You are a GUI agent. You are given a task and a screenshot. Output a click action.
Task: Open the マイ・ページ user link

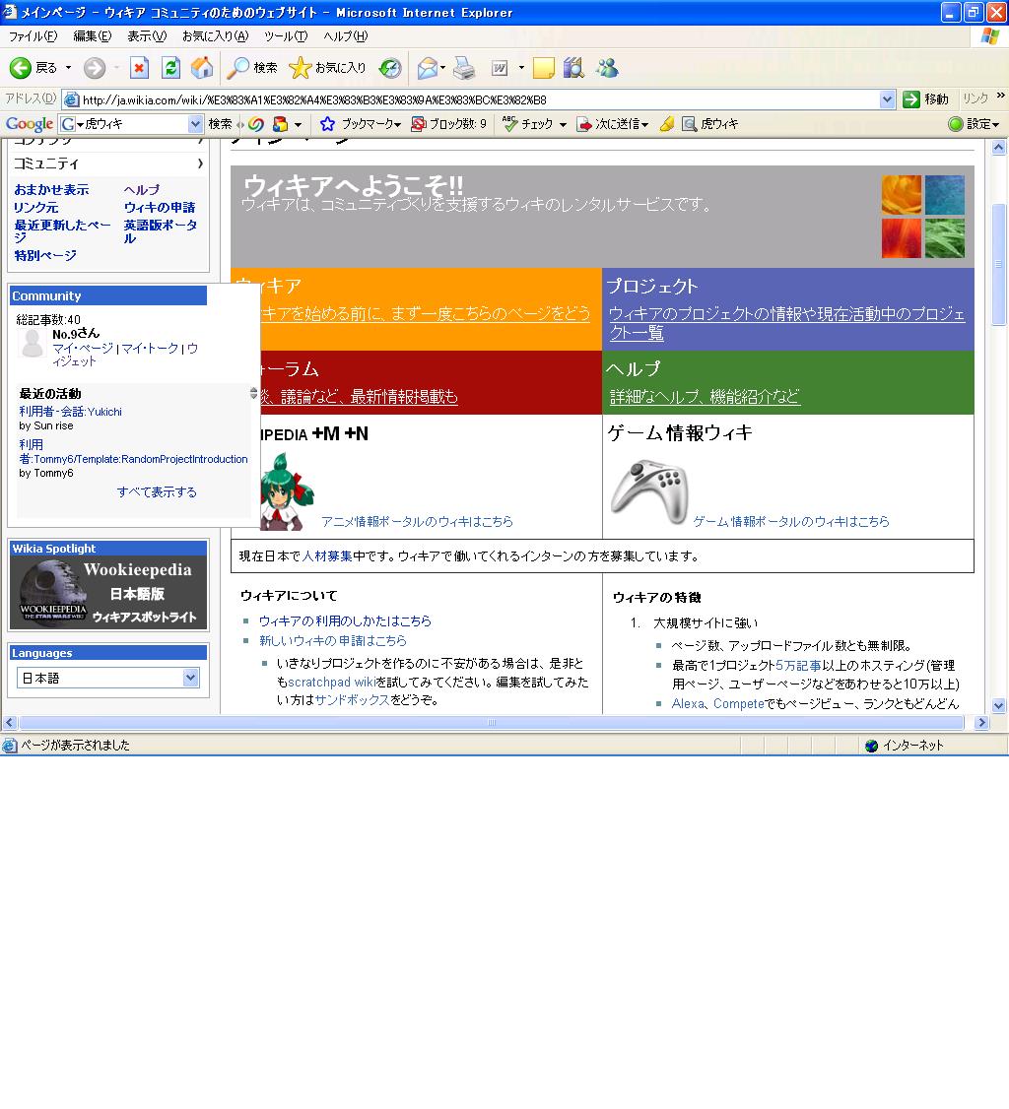(83, 349)
